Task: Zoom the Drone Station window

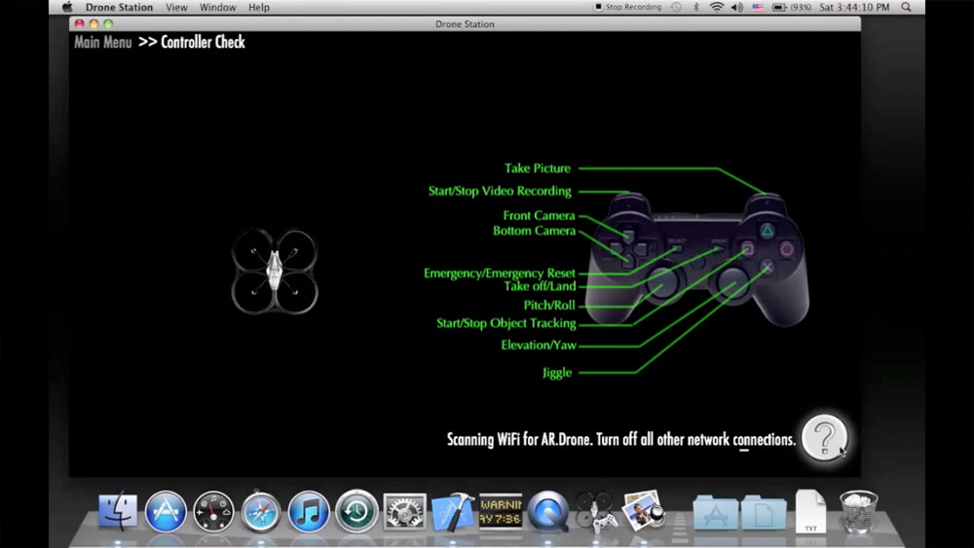Action: coord(109,23)
